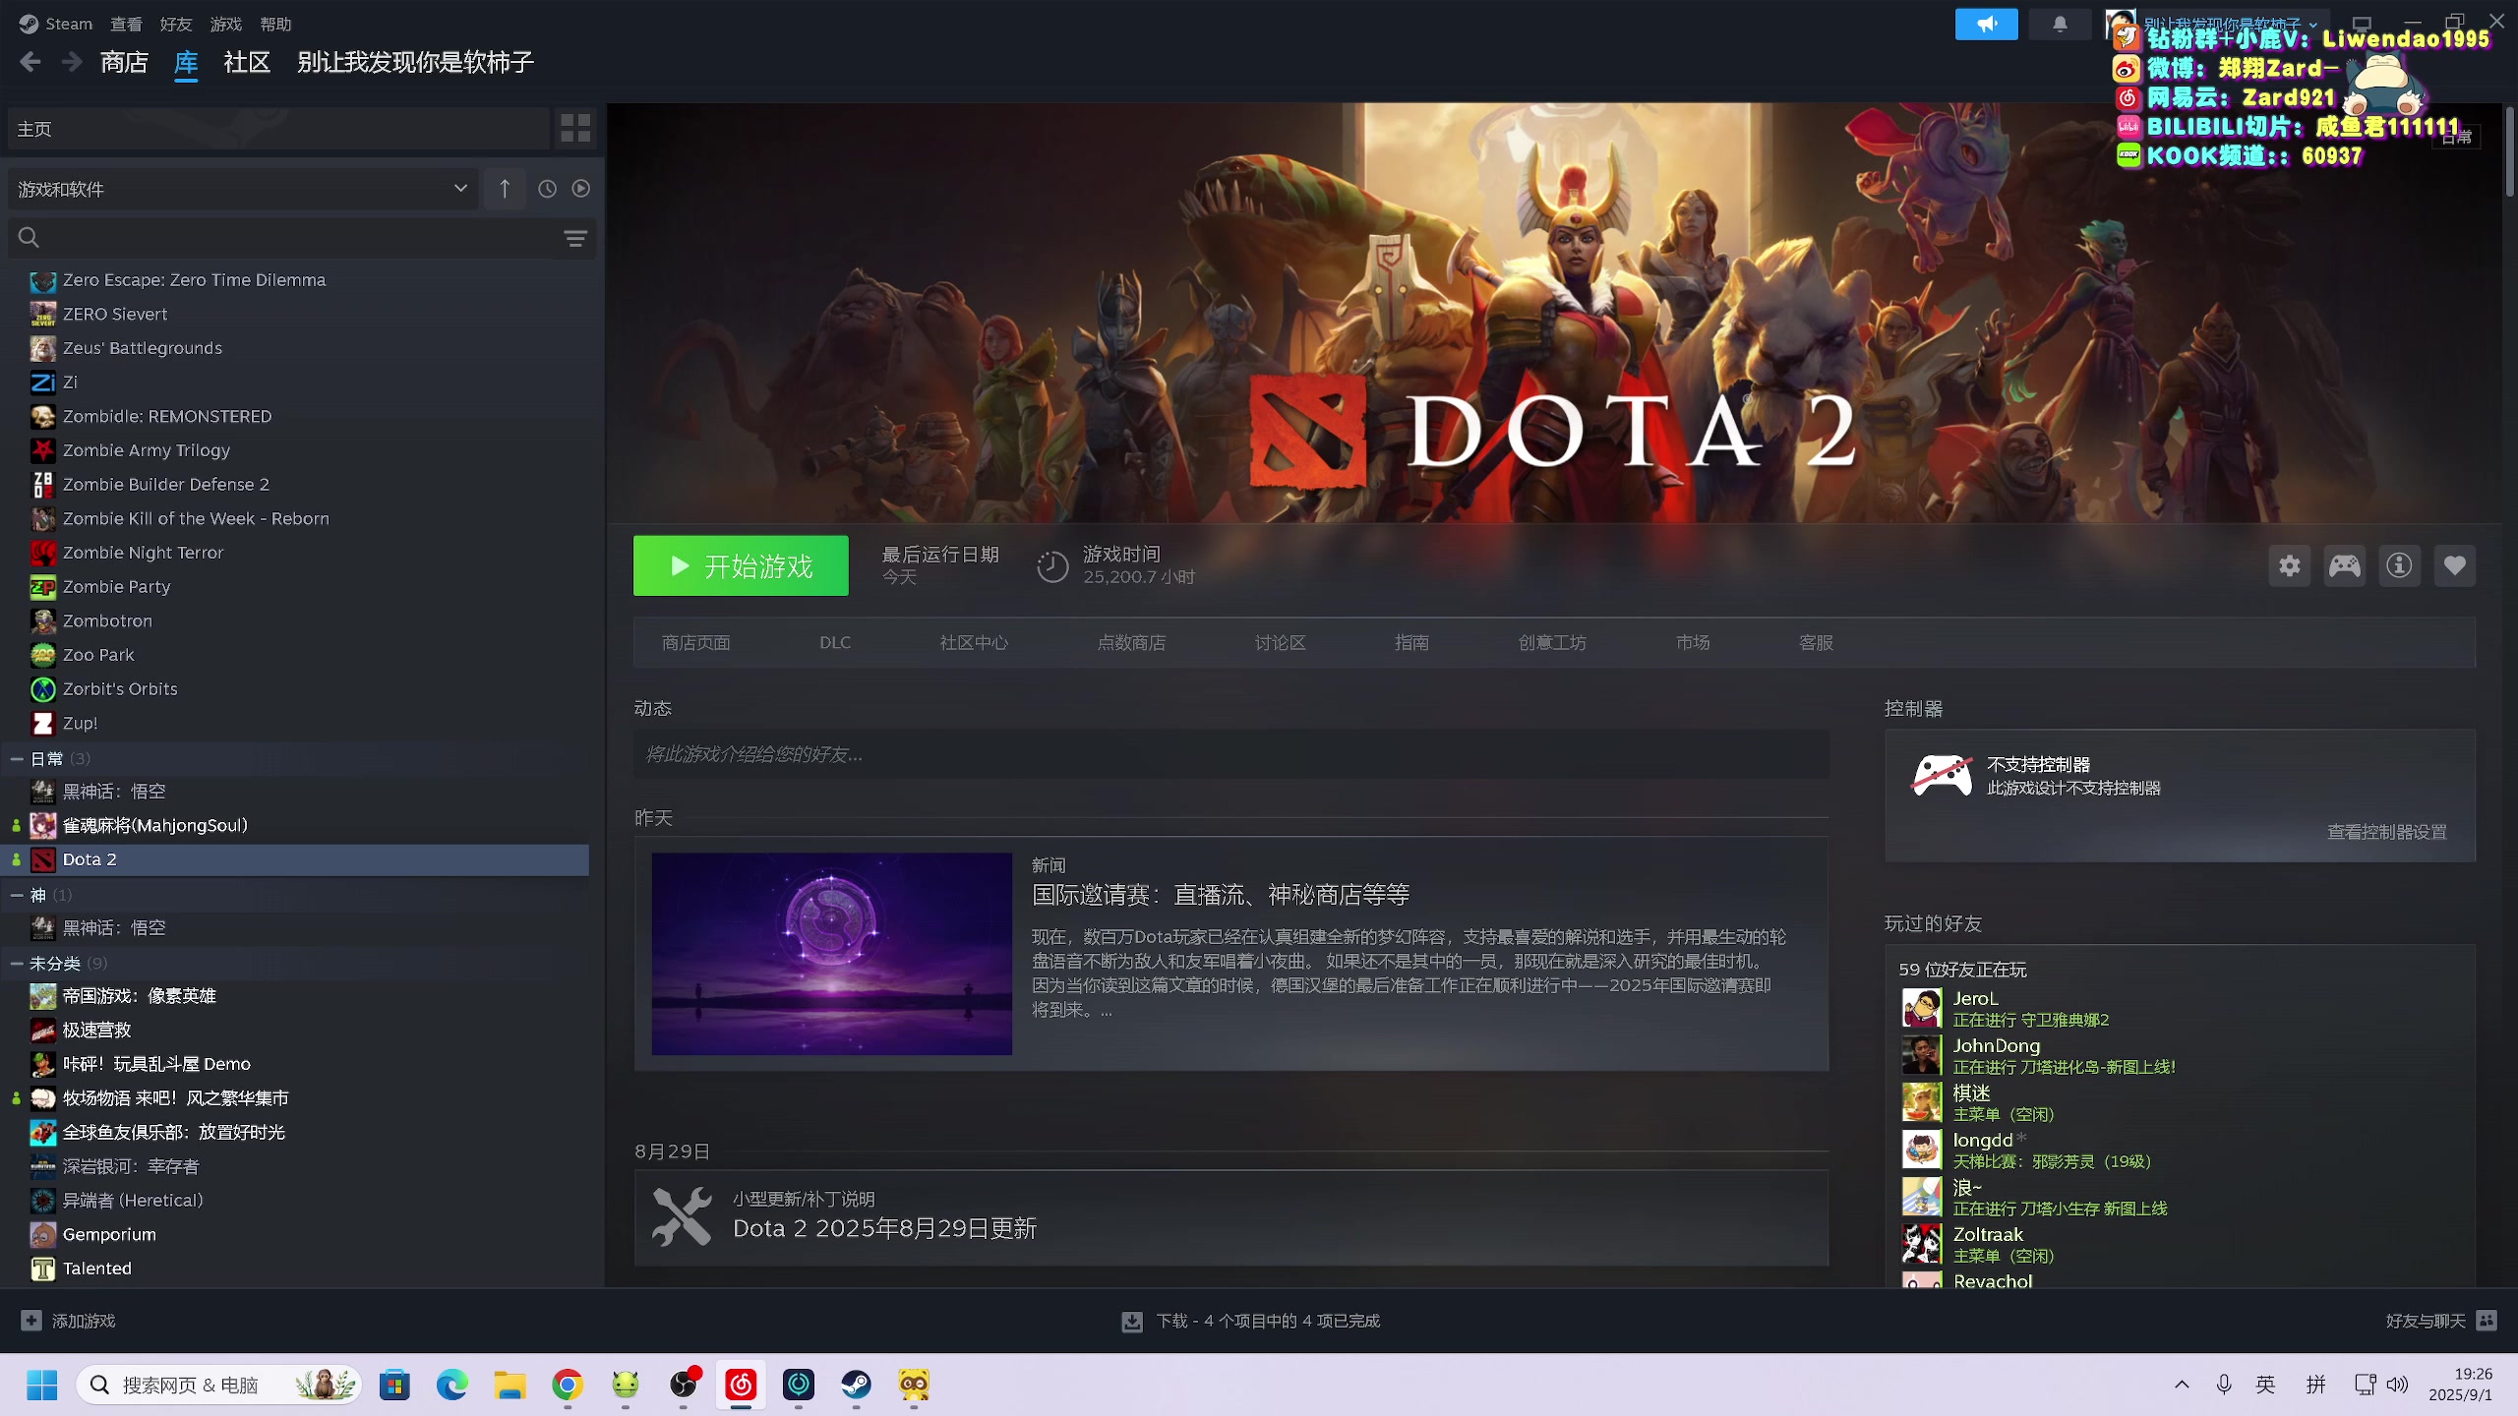Open the 商店页面 link
The width and height of the screenshot is (2518, 1416).
click(x=695, y=642)
